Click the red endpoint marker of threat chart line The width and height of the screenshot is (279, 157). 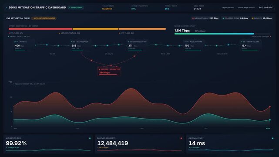(270, 107)
